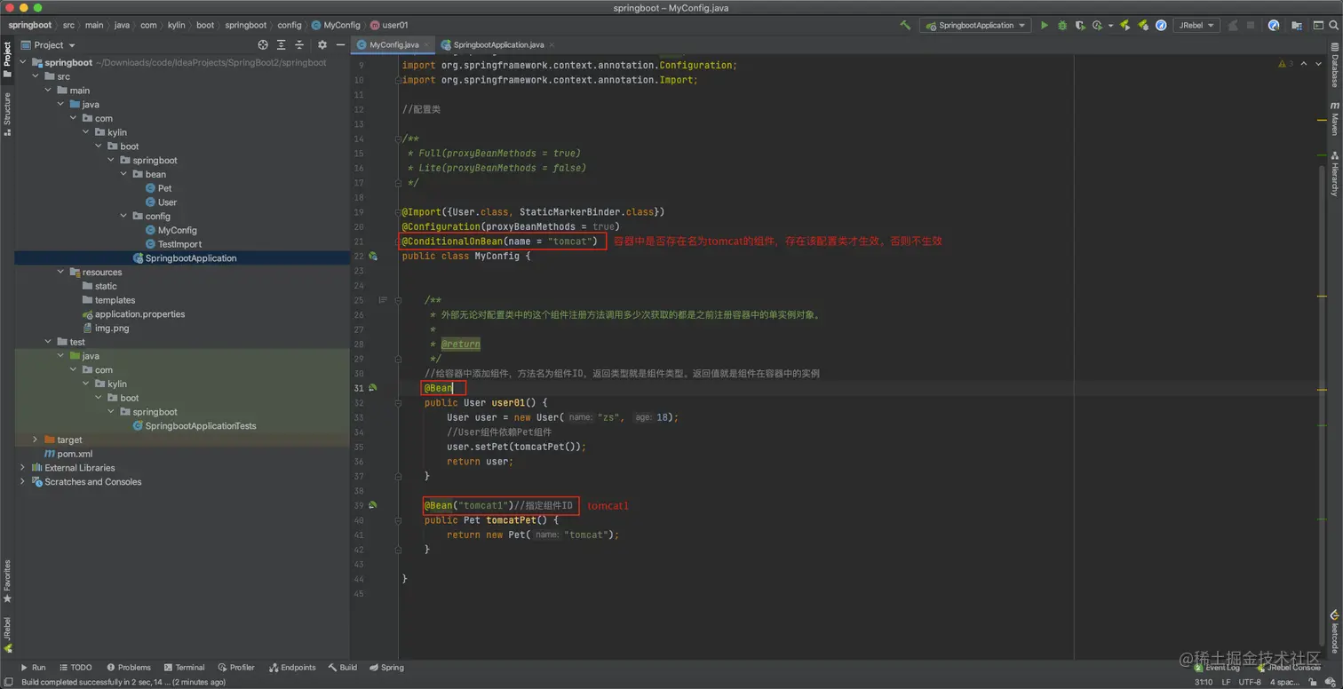1343x689 pixels.
Task: Click the LF line separator in status bar
Action: click(x=1226, y=682)
